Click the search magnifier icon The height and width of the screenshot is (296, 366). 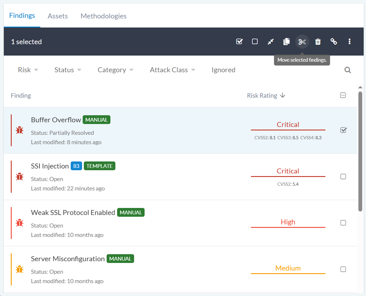pos(348,70)
